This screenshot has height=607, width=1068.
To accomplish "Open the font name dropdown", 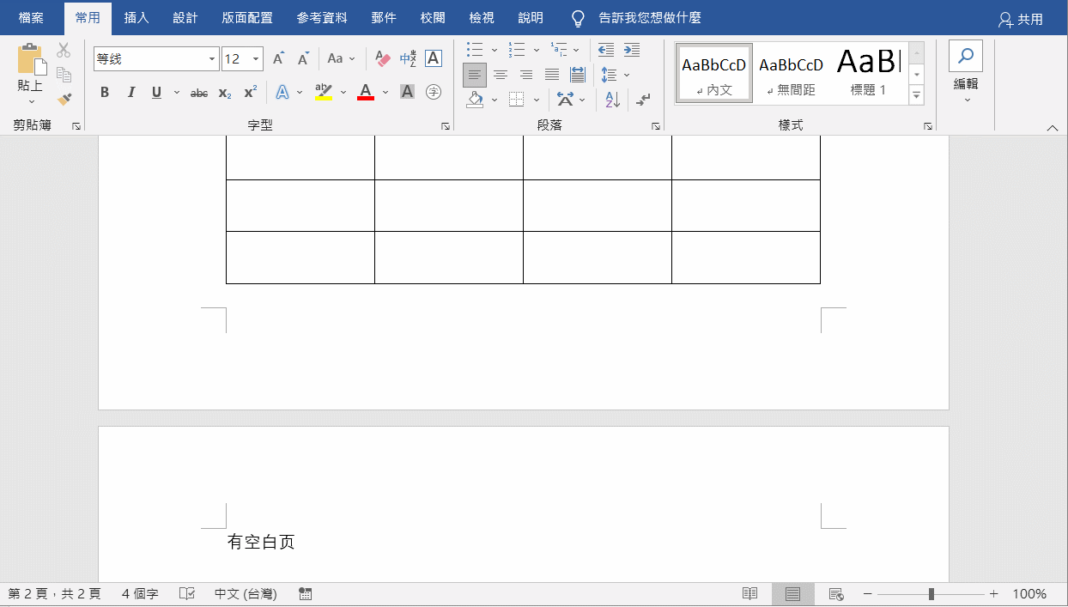I will 213,59.
